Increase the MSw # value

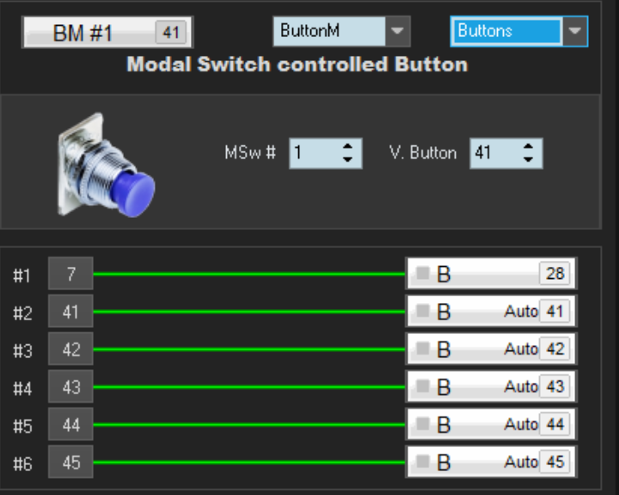[347, 146]
